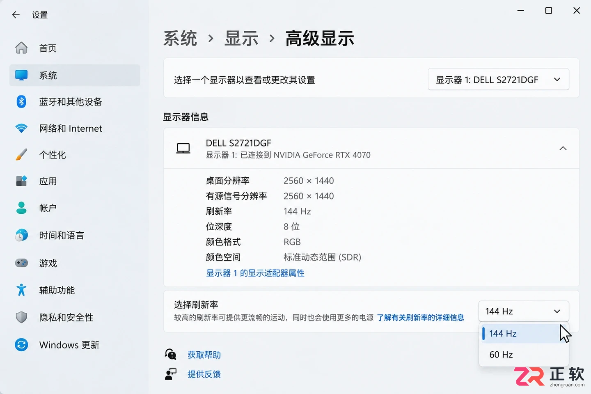Screen dimensions: 591x394
Task: Open Windows 更新 settings page
Action: [75, 345]
